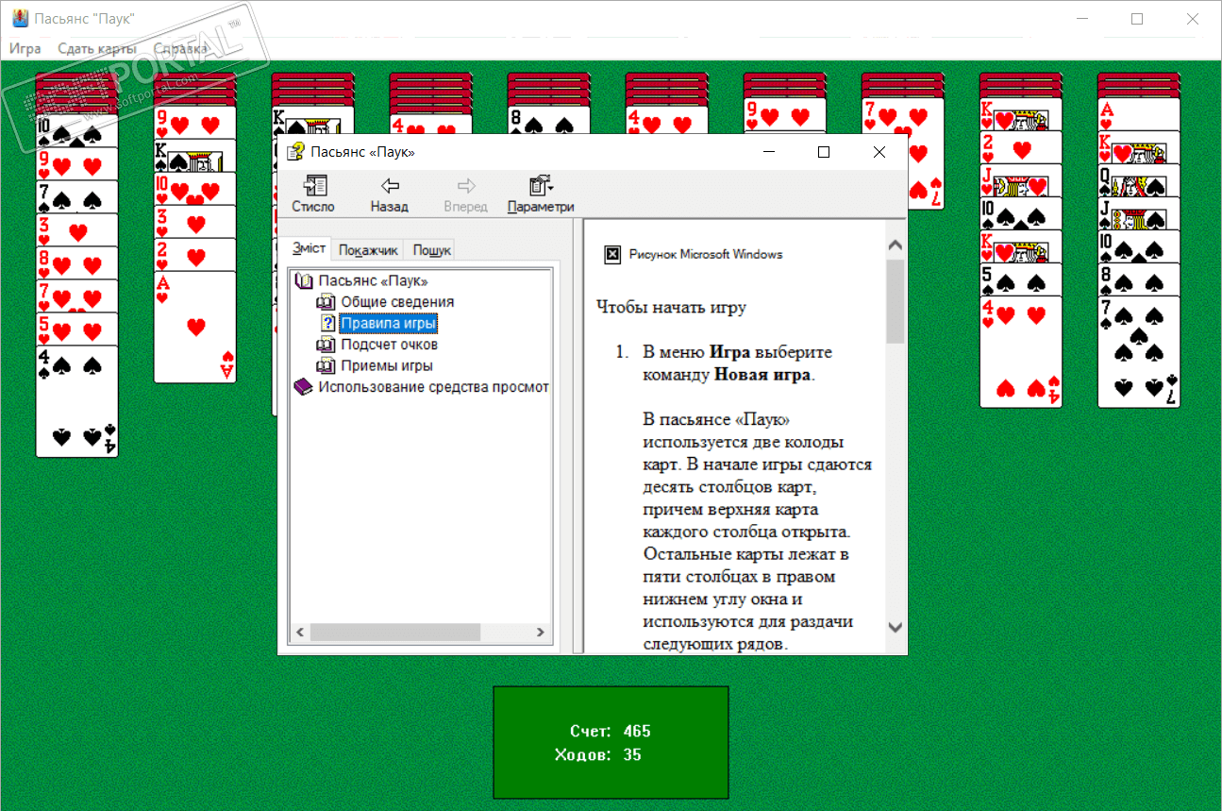The height and width of the screenshot is (811, 1222).
Task: Select seven of spades below the eight of spades
Action: point(1139,351)
